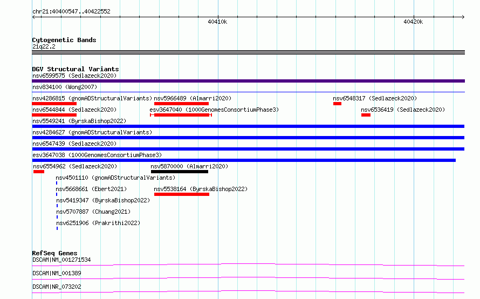Click the gray 21q22.2 cytogenetic band bar

tap(248, 52)
